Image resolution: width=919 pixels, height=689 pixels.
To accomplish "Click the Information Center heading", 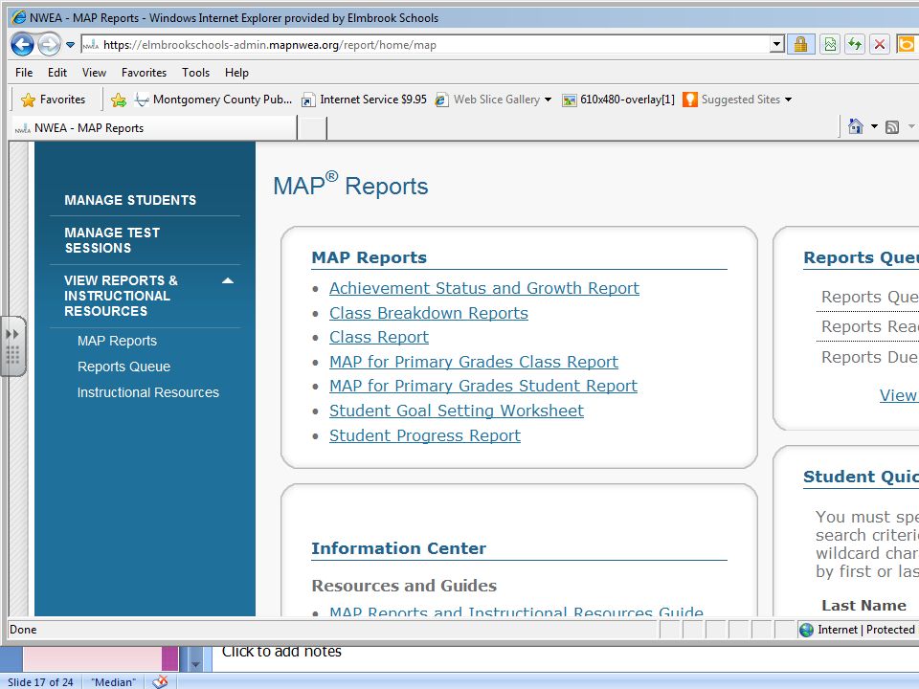I will click(x=398, y=548).
